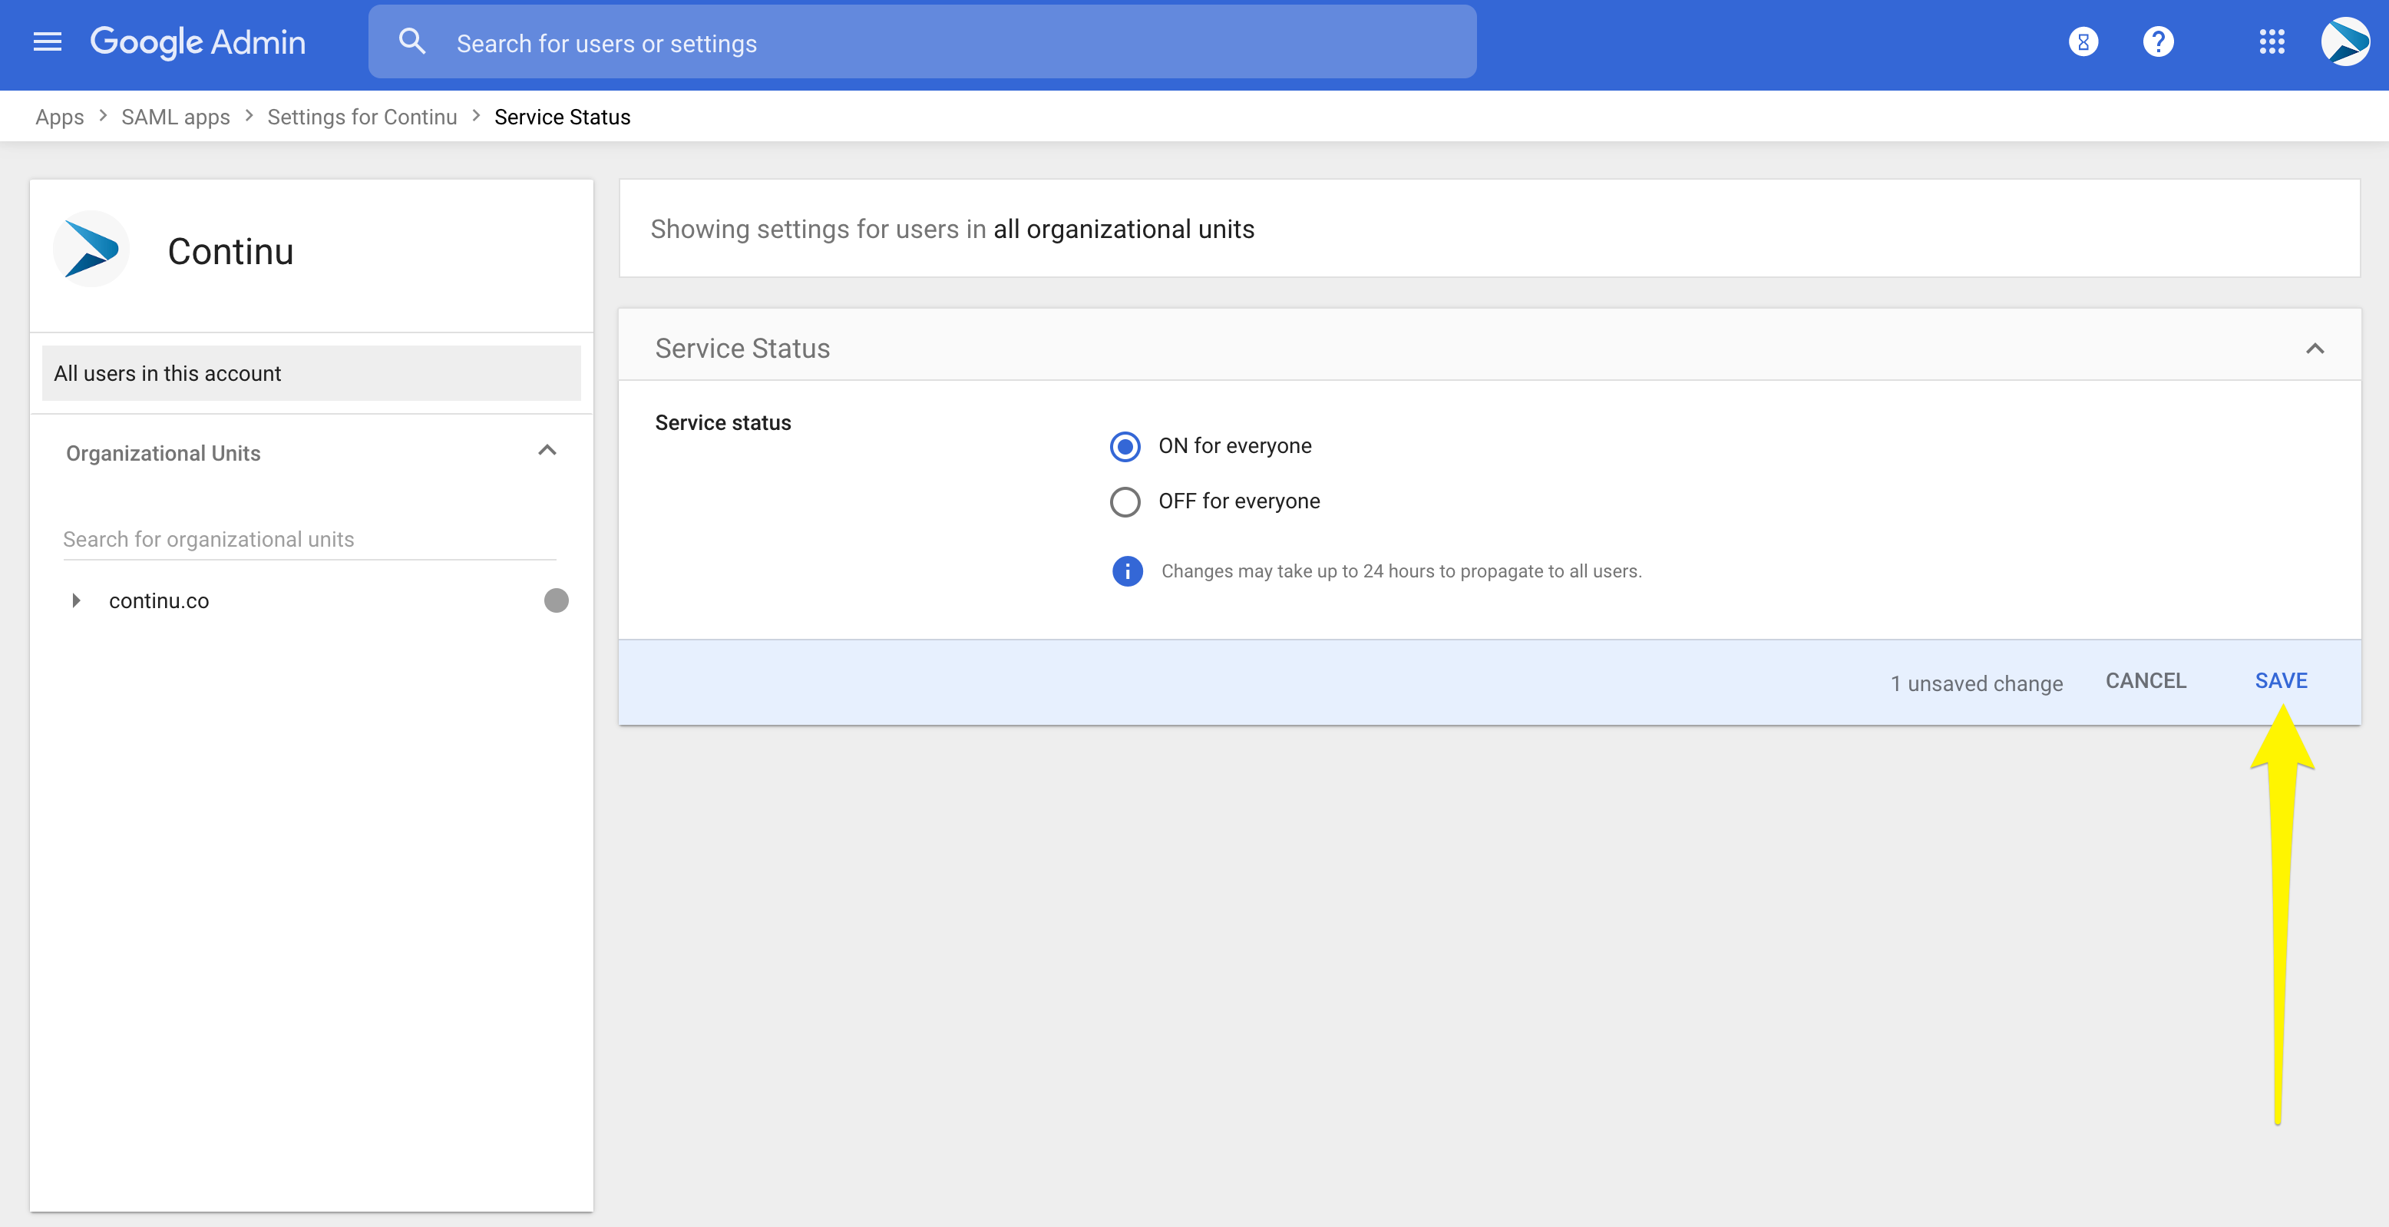Open the Google apps grid
Viewport: 2389px width, 1227px height.
2272,41
